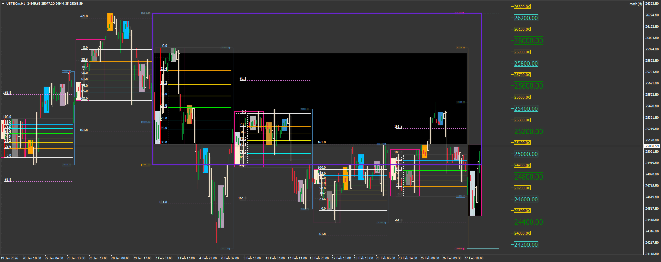Select the 161.8 Fibonacci label at far left

tap(7, 93)
